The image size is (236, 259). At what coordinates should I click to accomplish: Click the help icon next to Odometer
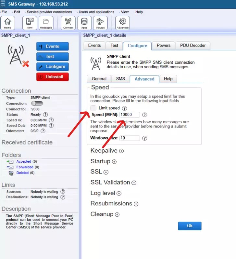(43, 131)
